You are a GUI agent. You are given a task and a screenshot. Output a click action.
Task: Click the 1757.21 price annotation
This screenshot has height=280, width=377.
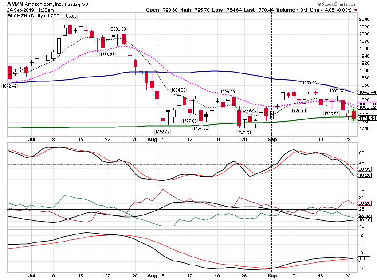tap(200, 128)
